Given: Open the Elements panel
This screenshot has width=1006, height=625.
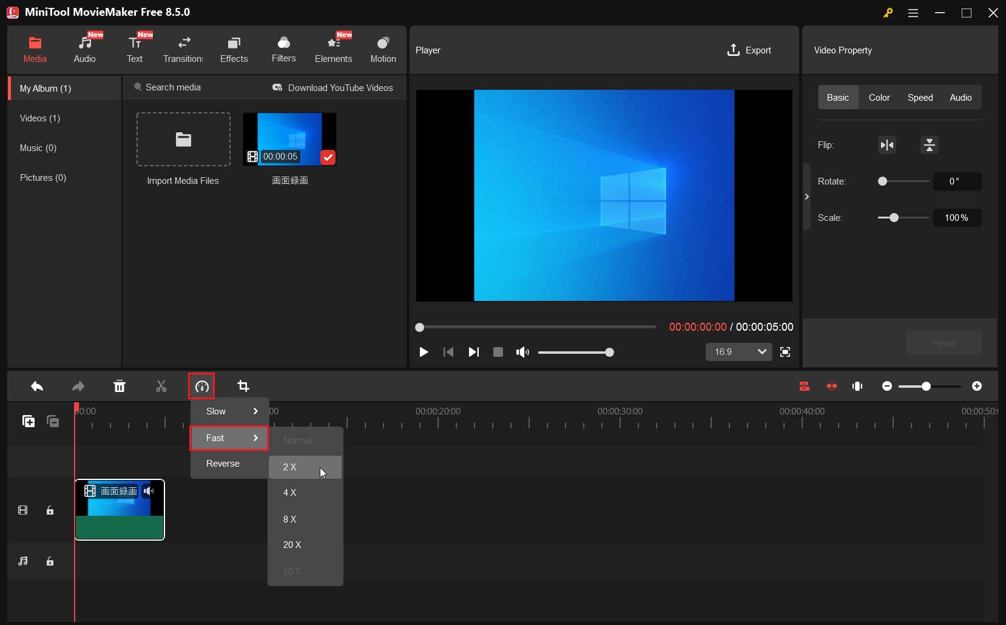Looking at the screenshot, I should click(x=334, y=49).
